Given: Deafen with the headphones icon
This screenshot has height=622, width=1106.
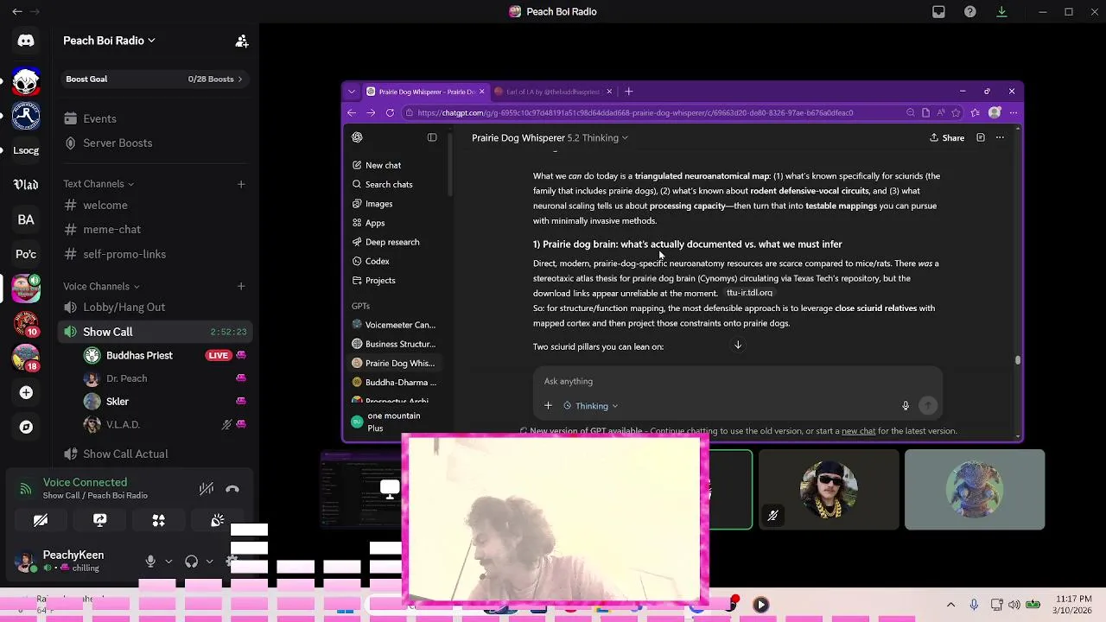Looking at the screenshot, I should tap(191, 562).
